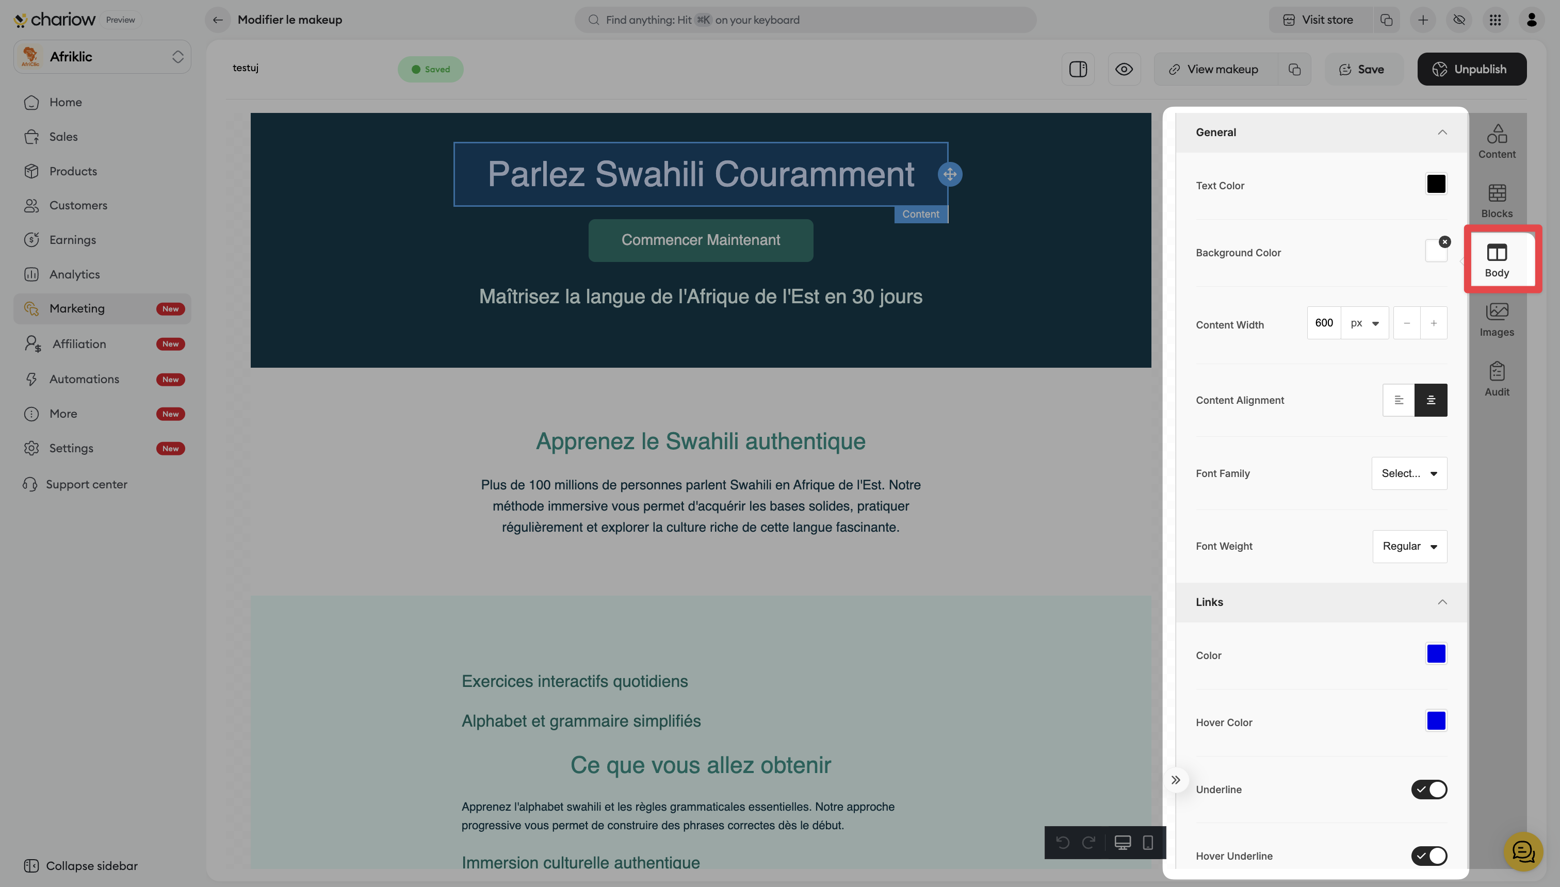The width and height of the screenshot is (1560, 887).
Task: Collapse the General section
Action: (1442, 132)
